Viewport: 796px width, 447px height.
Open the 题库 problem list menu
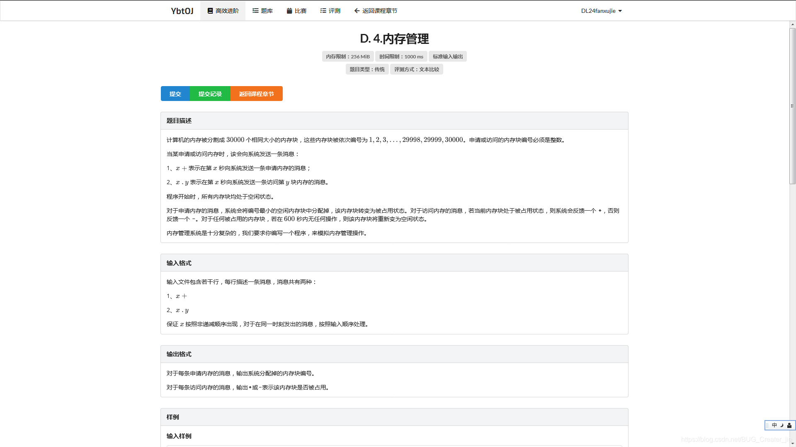pyautogui.click(x=262, y=11)
